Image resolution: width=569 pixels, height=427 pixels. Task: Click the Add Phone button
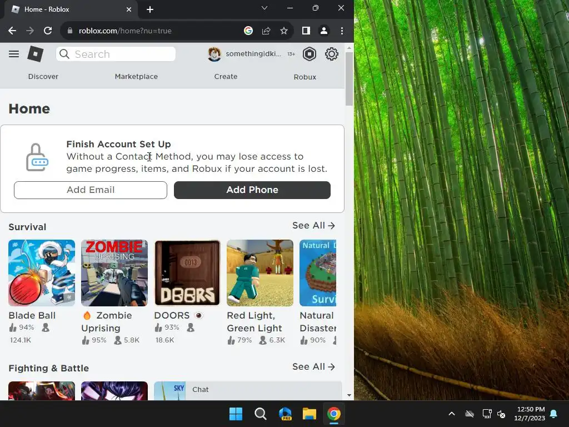[x=252, y=190]
